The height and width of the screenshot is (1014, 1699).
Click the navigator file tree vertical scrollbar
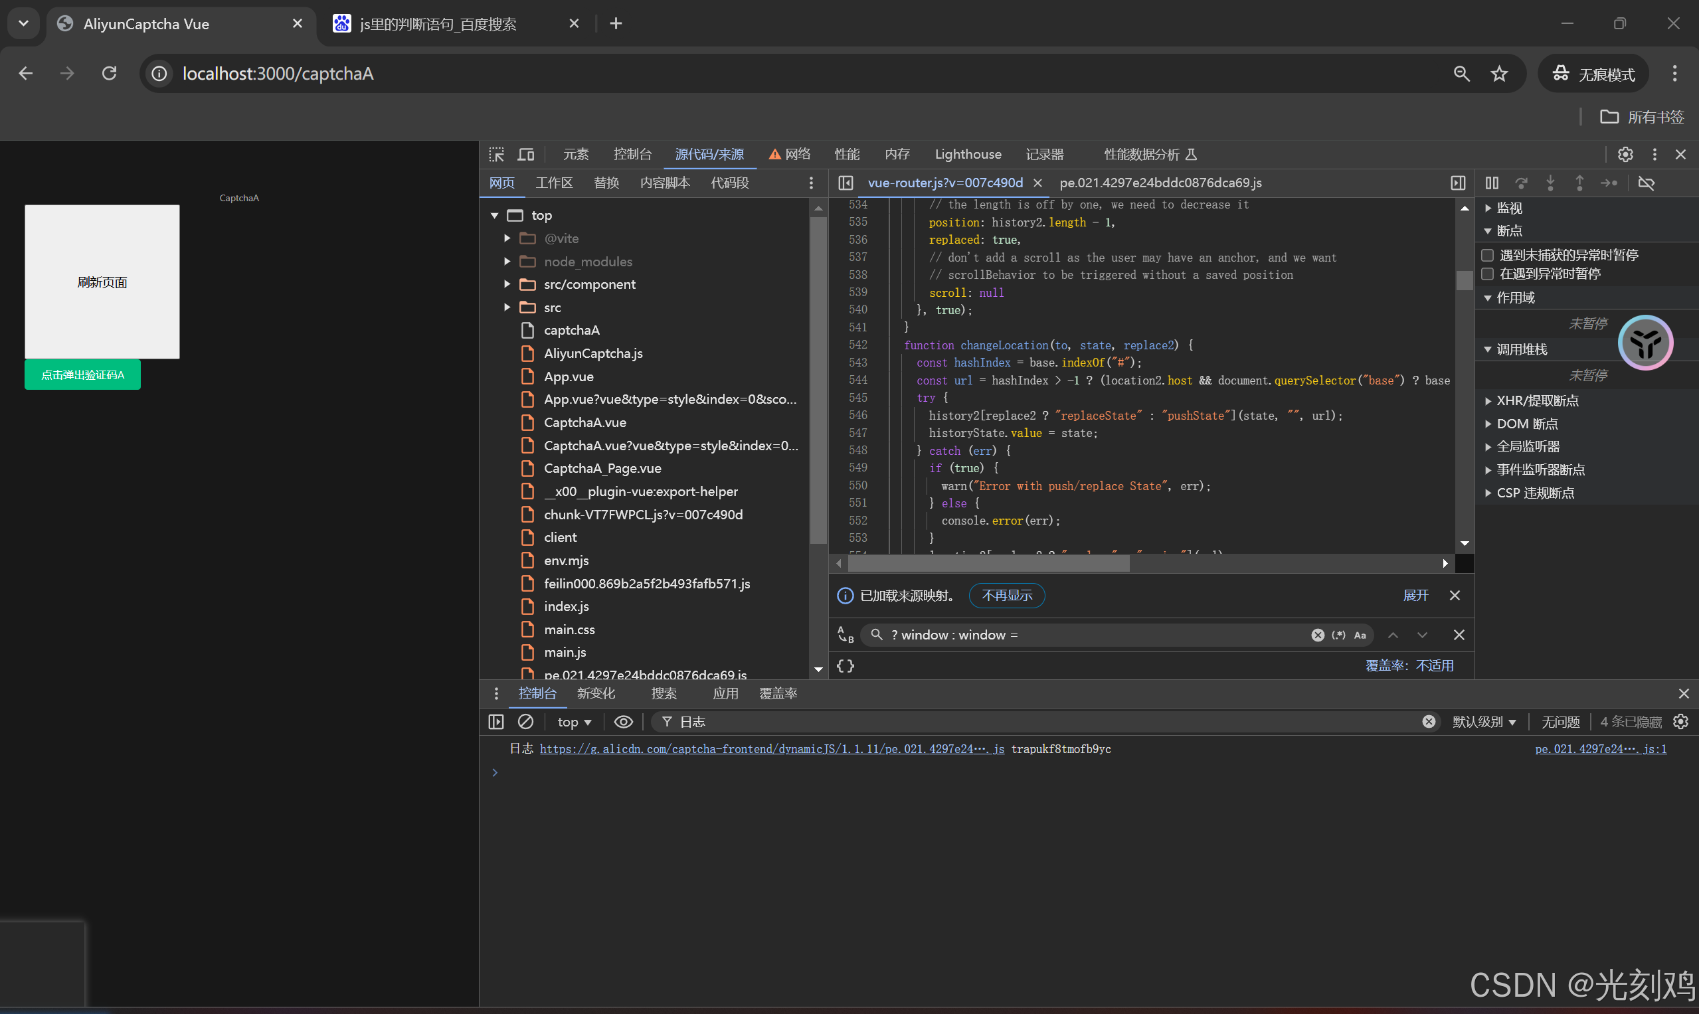coord(818,380)
